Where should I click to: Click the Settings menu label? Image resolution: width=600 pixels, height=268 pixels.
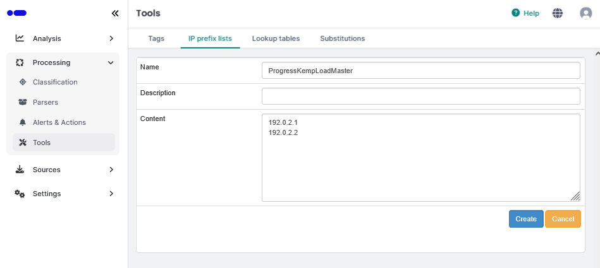[x=47, y=194]
